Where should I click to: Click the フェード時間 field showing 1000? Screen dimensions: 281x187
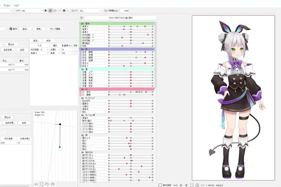point(124,11)
